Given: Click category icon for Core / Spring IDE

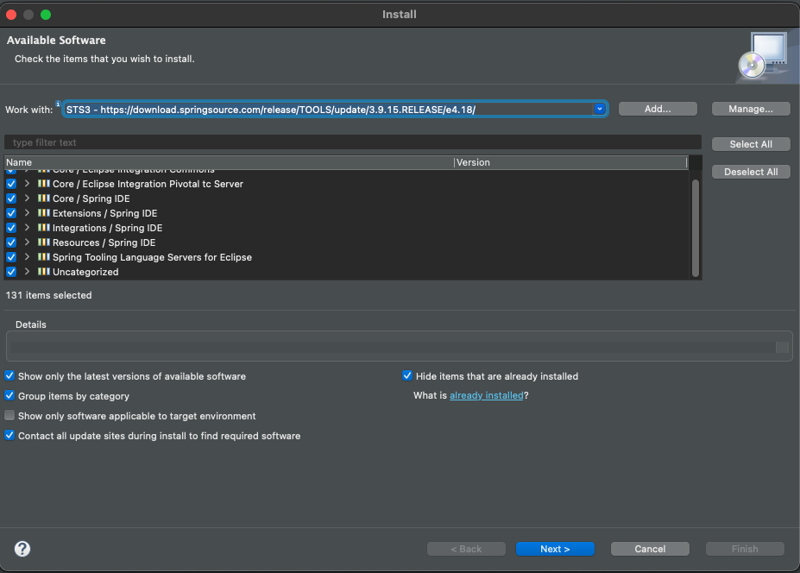Looking at the screenshot, I should (44, 198).
